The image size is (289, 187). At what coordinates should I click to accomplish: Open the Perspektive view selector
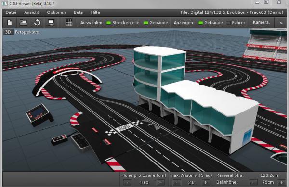[27, 32]
